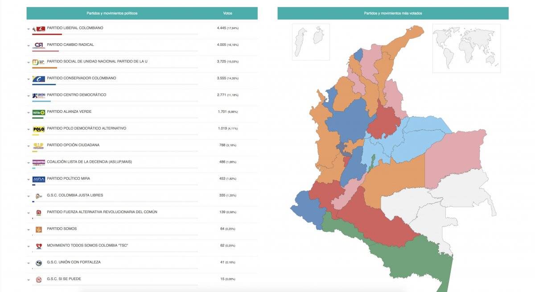535x292 pixels.
Task: Click the 'Partidos y movimientos más votados' header
Action: coord(393,13)
